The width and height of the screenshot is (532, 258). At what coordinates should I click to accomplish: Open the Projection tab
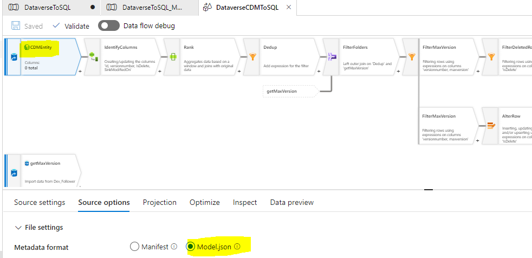pos(159,203)
